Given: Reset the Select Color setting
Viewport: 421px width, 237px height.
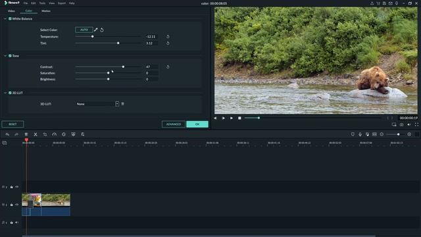Looking at the screenshot, I should (x=102, y=30).
